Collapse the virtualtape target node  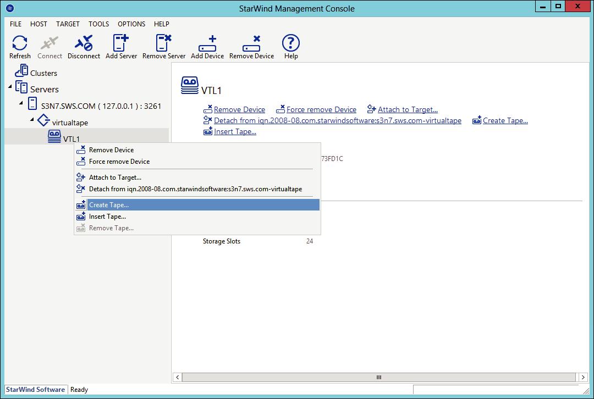[32, 119]
